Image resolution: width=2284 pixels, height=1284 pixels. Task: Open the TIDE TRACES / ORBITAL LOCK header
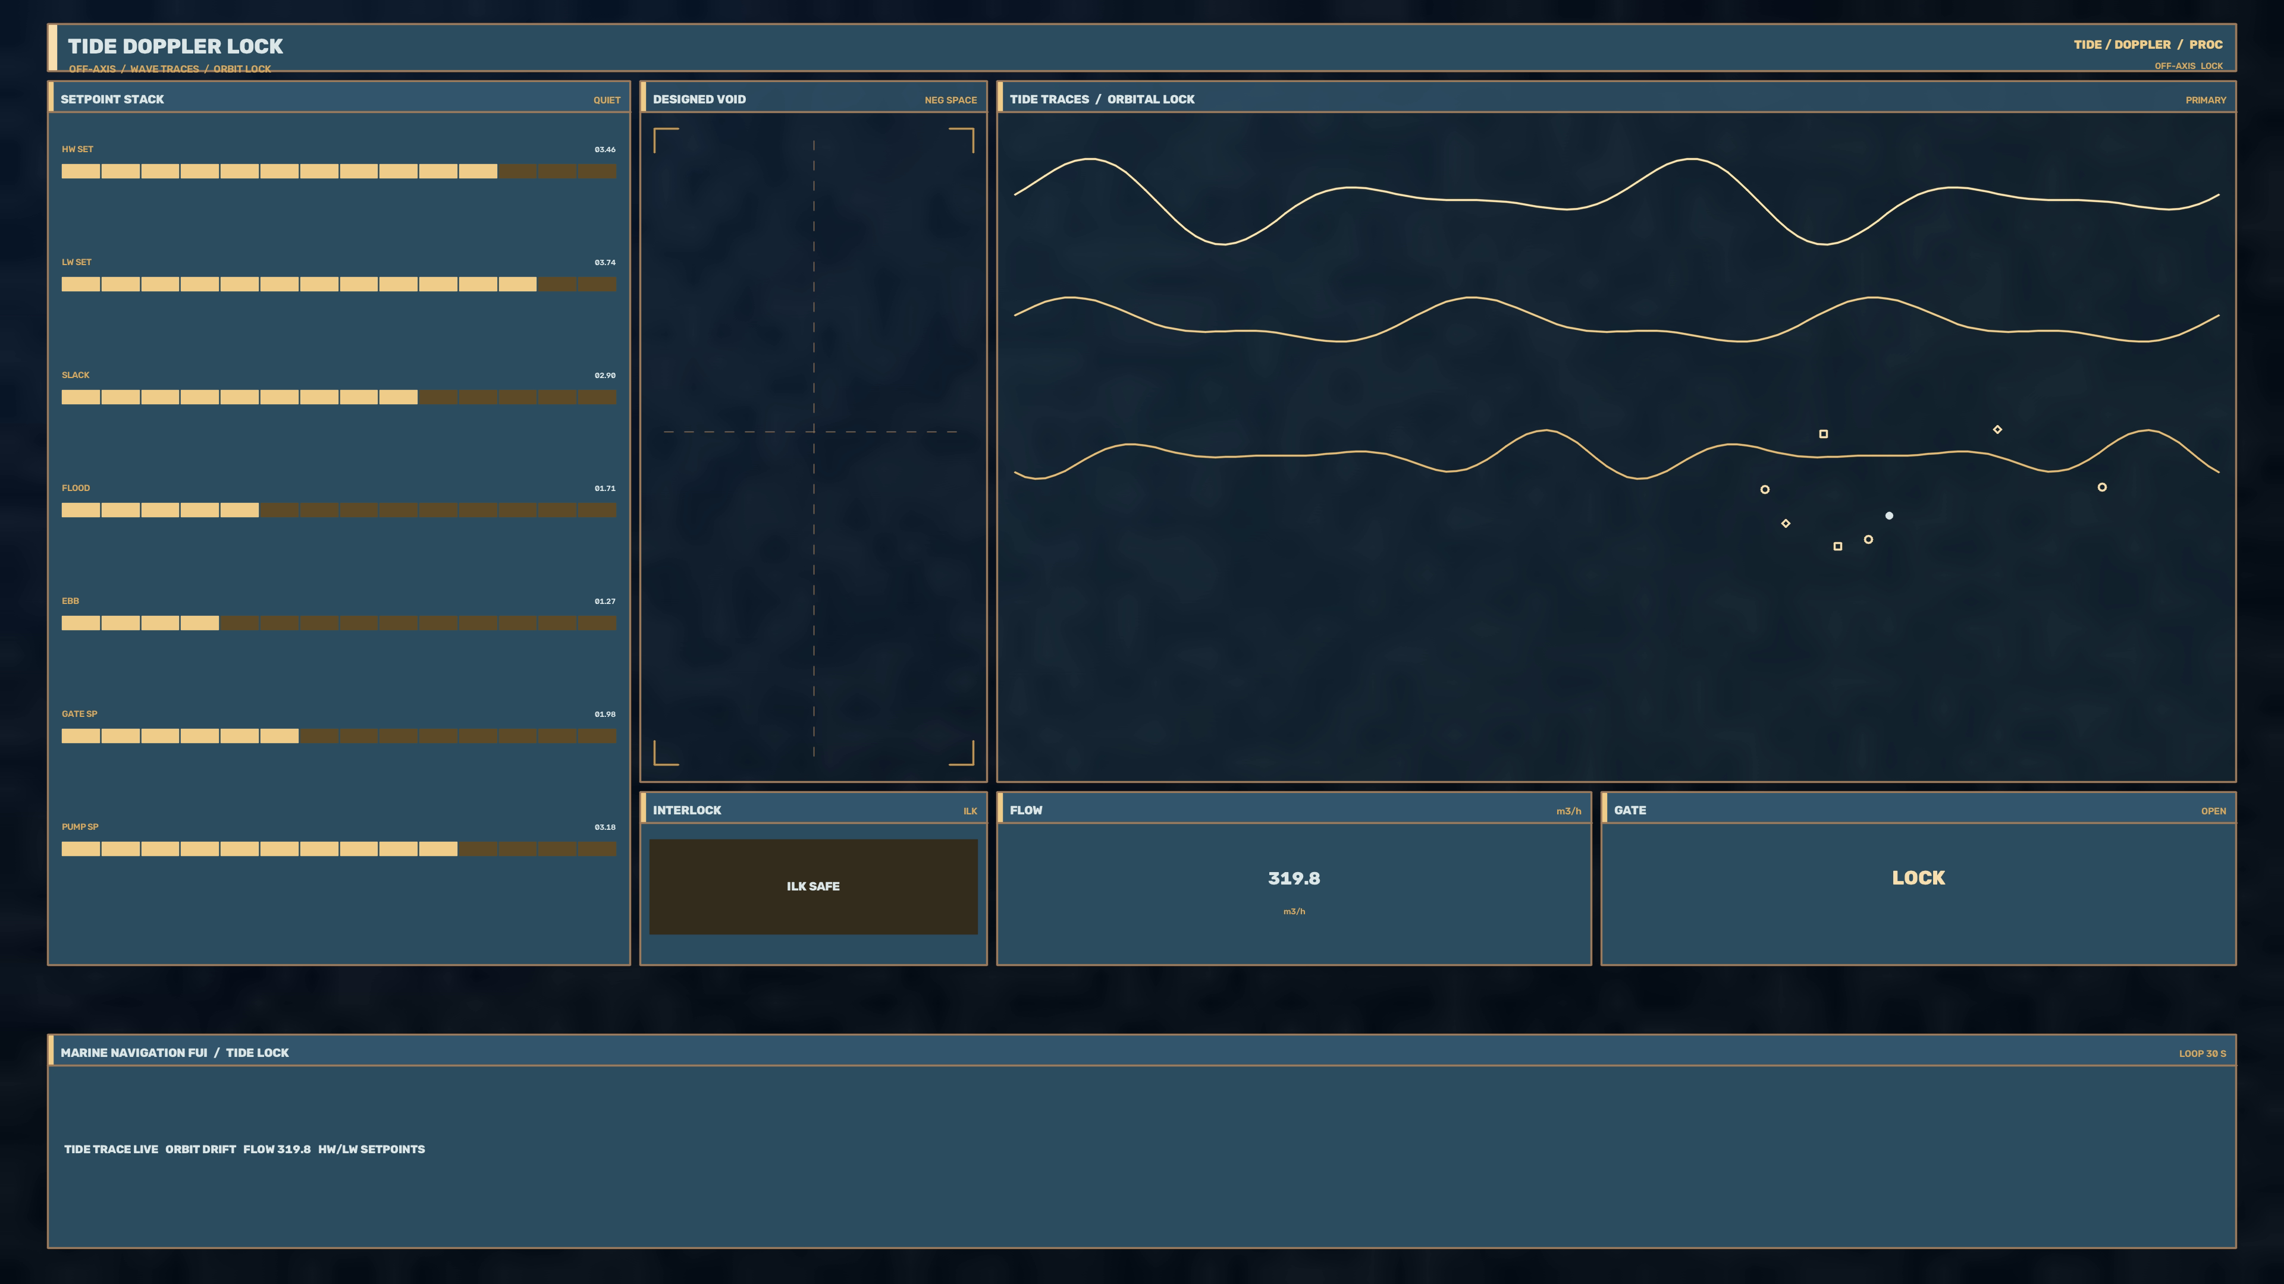(1615, 97)
